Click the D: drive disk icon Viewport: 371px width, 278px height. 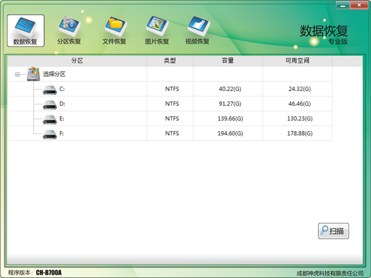49,104
